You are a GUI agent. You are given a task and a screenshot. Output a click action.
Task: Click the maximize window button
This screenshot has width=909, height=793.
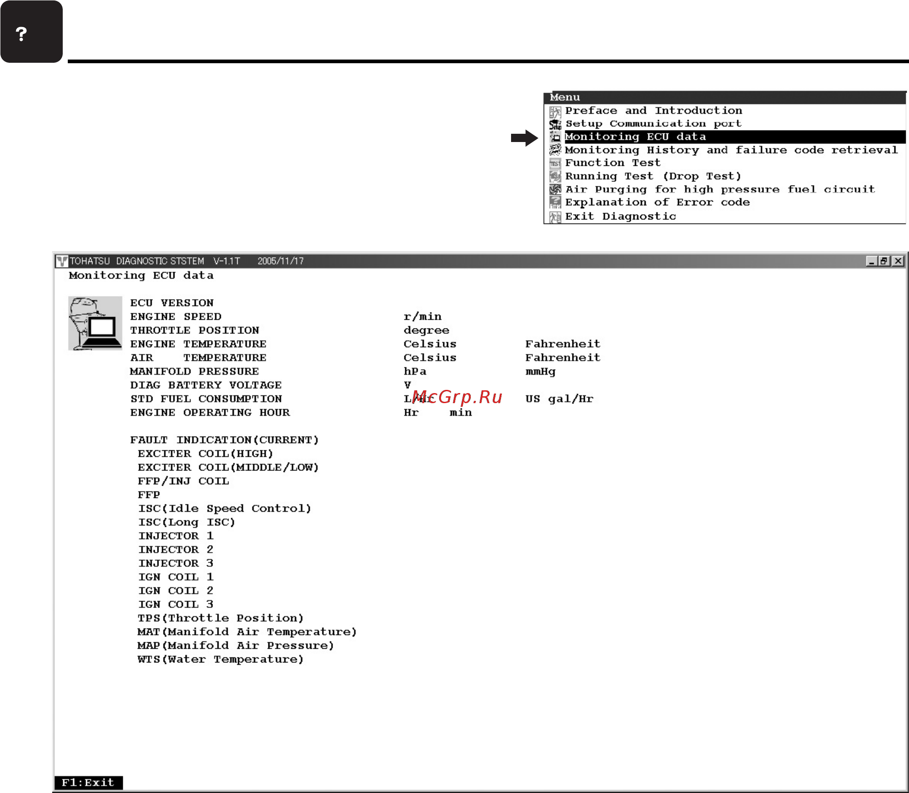point(883,260)
